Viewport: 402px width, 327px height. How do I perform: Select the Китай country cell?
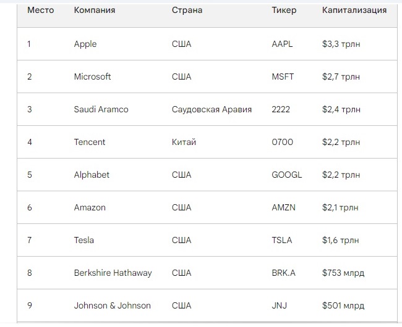click(x=184, y=142)
